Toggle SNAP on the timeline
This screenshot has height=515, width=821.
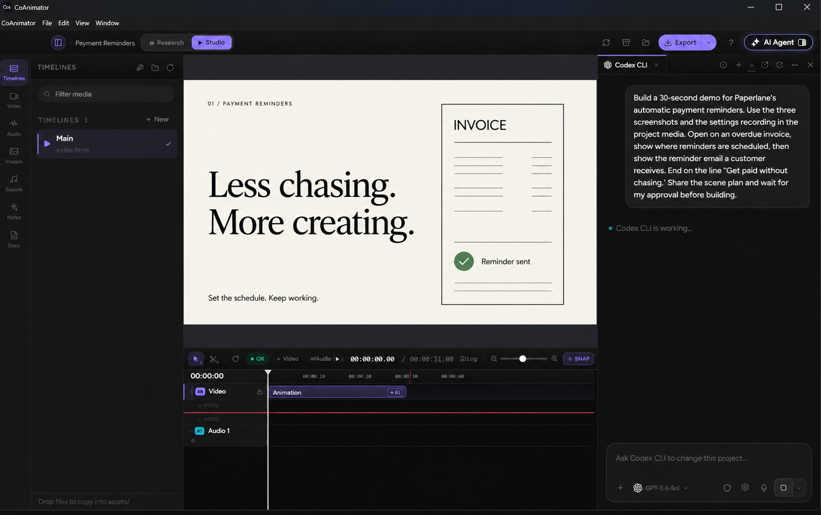(579, 359)
